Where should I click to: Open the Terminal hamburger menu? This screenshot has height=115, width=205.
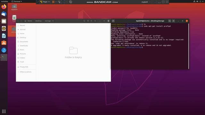174,21
